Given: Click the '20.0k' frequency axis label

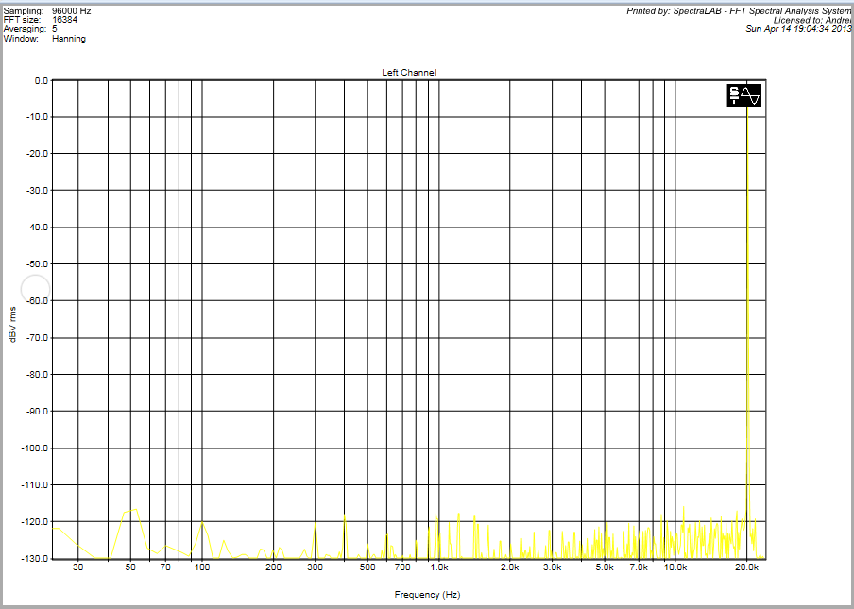Looking at the screenshot, I should 746,567.
